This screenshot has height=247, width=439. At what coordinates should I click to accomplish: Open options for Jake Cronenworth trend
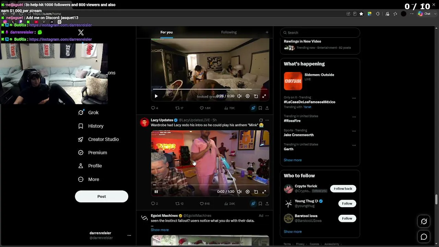(354, 131)
